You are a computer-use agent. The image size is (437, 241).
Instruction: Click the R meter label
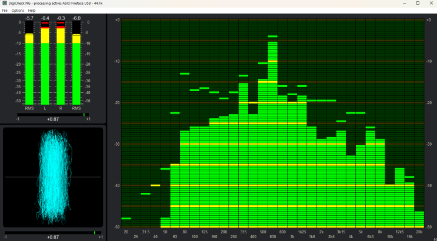(61, 108)
